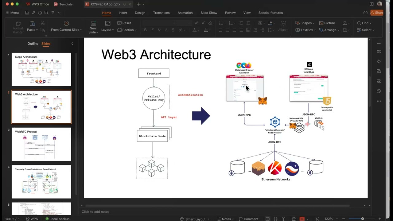Viewport: 393px width, 221px height.
Task: Expand the Find dropdown
Action: [x=364, y=23]
